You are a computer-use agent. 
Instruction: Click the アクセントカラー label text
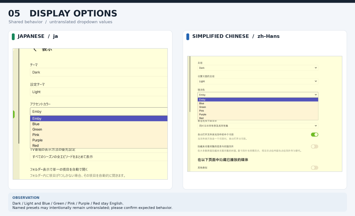coord(40,104)
